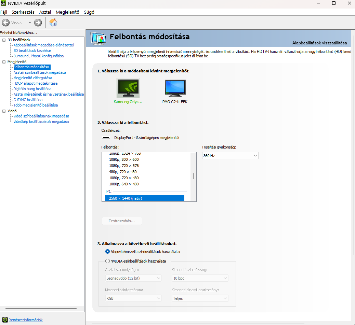Open the Fájl menu
Image resolution: width=355 pixels, height=325 pixels.
(4, 12)
